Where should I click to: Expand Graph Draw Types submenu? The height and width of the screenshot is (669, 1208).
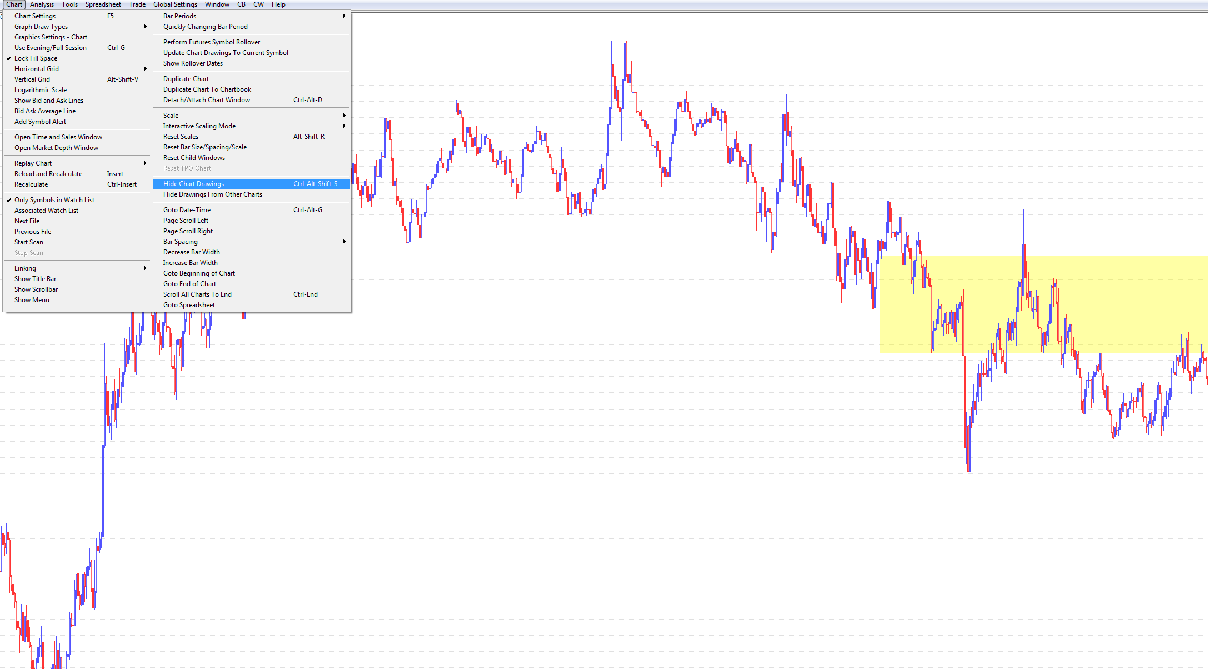(41, 27)
